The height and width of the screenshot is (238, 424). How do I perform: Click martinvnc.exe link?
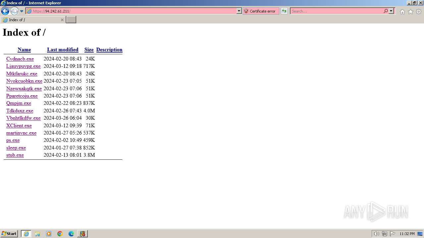coord(21,133)
